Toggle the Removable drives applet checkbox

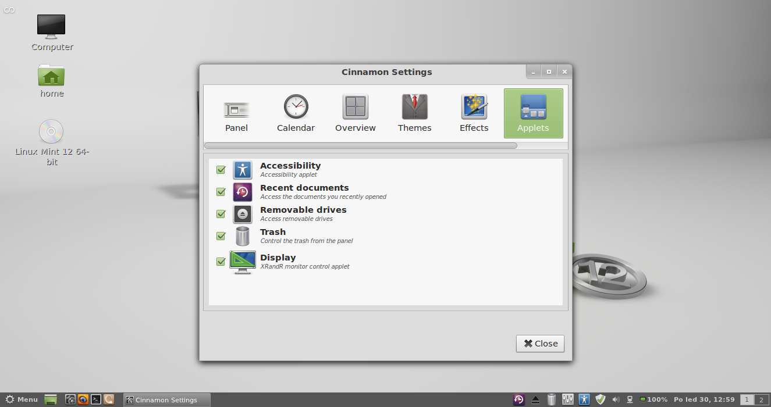click(x=221, y=214)
